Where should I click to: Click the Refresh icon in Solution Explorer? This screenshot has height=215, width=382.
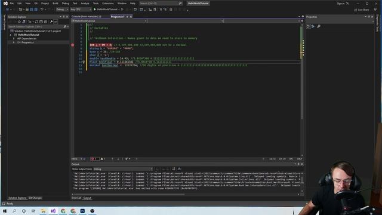coord(36,21)
